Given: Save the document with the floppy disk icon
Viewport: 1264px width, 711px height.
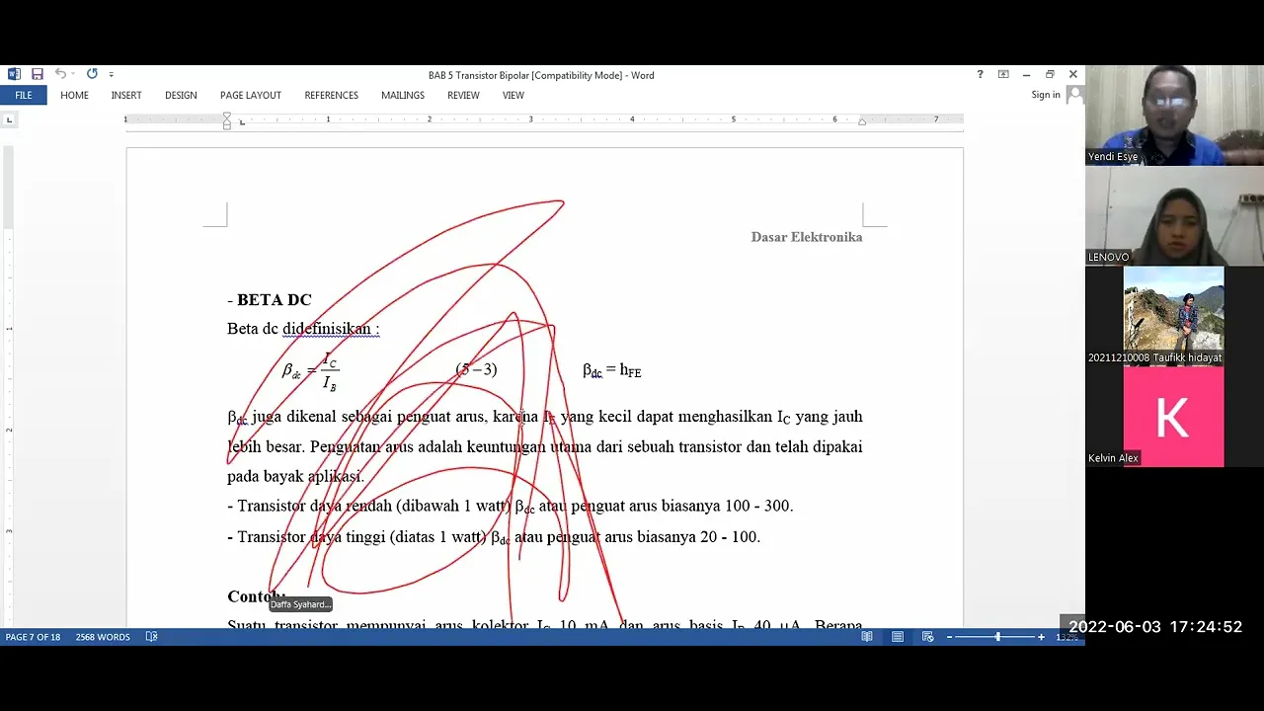Looking at the screenshot, I should pos(38,74).
